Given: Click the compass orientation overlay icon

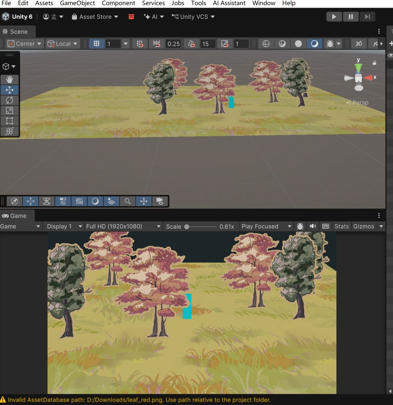Looking at the screenshot, I should 15,201.
